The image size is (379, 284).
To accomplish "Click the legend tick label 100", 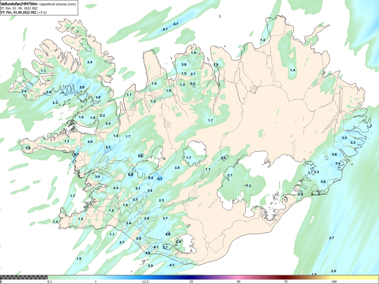I will pyautogui.click(x=334, y=282).
